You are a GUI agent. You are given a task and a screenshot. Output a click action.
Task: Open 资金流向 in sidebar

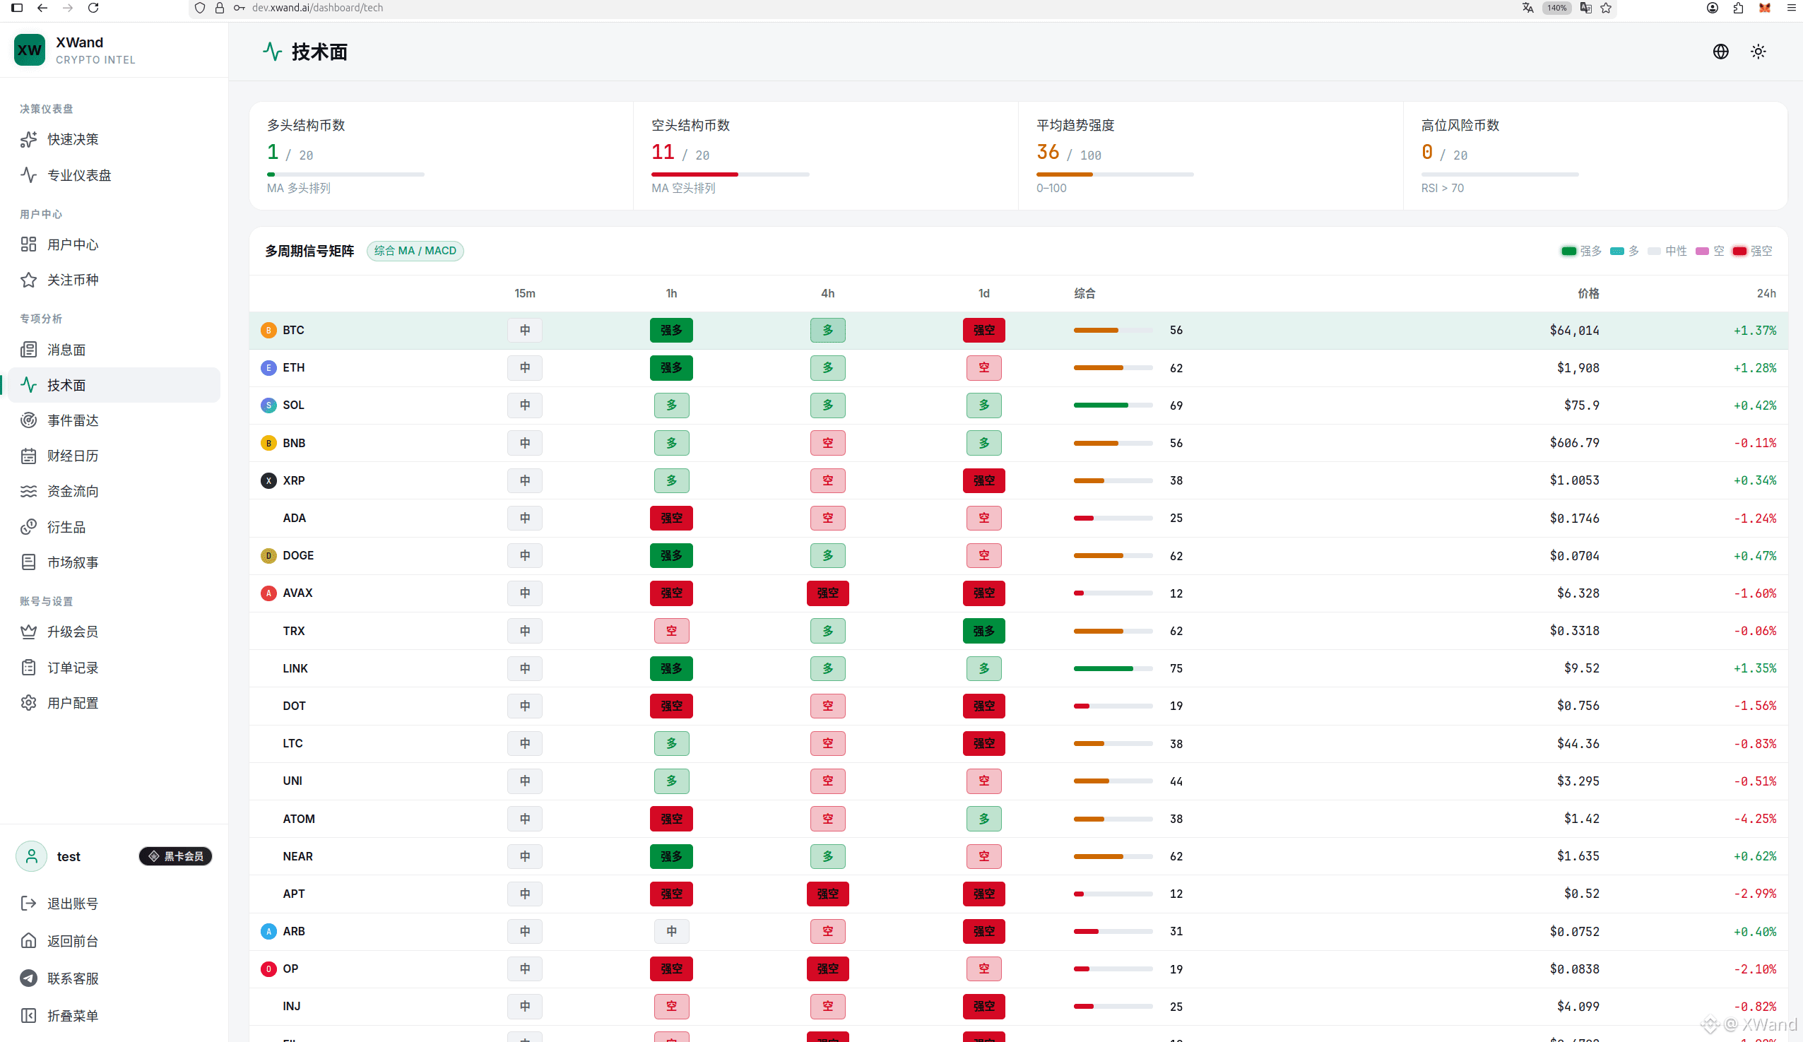click(114, 491)
